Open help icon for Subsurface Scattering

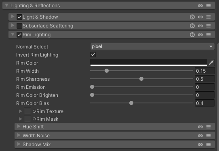click(x=192, y=26)
